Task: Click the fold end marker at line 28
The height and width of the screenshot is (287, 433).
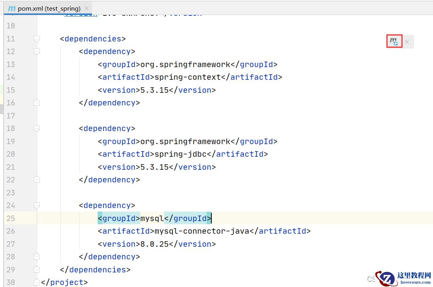Action: click(x=37, y=257)
